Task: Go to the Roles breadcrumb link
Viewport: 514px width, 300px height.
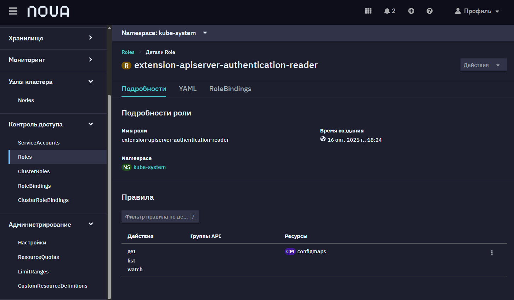Action: click(x=128, y=52)
